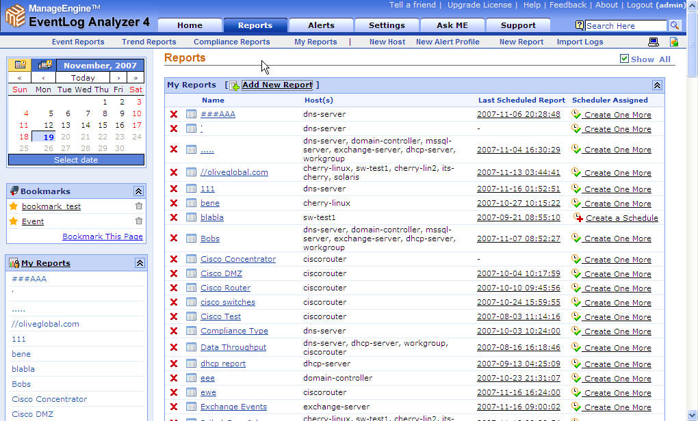The image size is (698, 421).
Task: Open the Settings tab
Action: [387, 25]
